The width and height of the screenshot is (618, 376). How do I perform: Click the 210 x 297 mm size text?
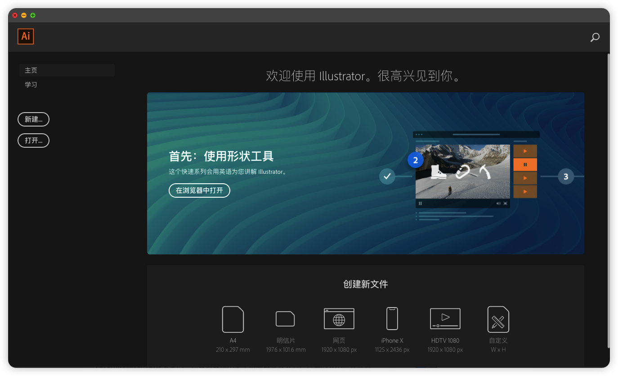tap(233, 350)
